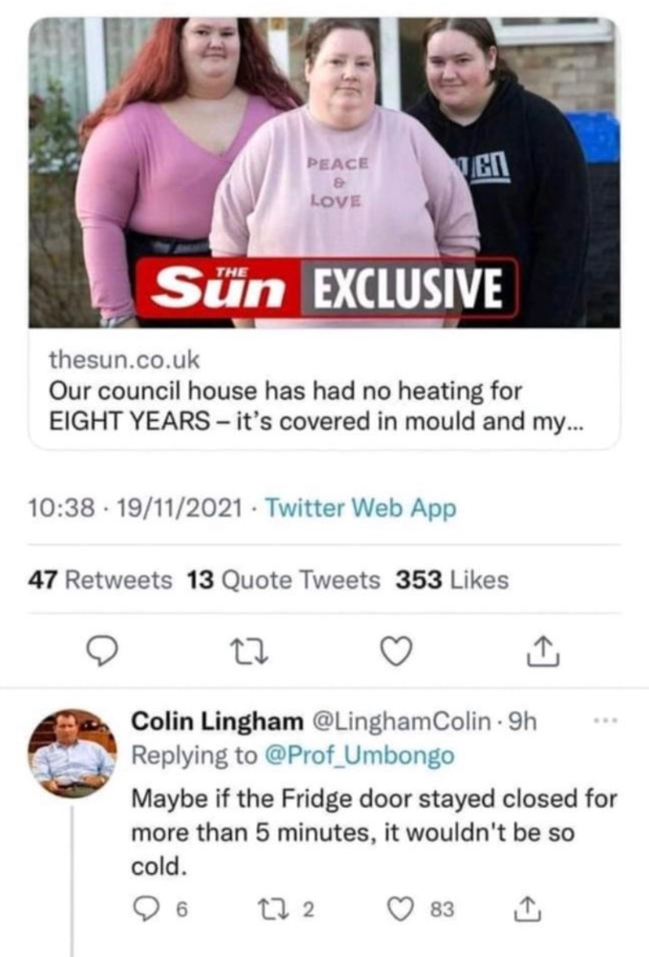
Task: Open Twitter Web App source link
Action: tap(360, 508)
